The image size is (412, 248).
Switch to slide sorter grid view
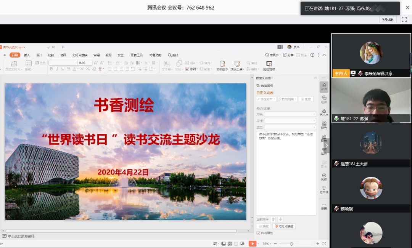click(x=229, y=243)
